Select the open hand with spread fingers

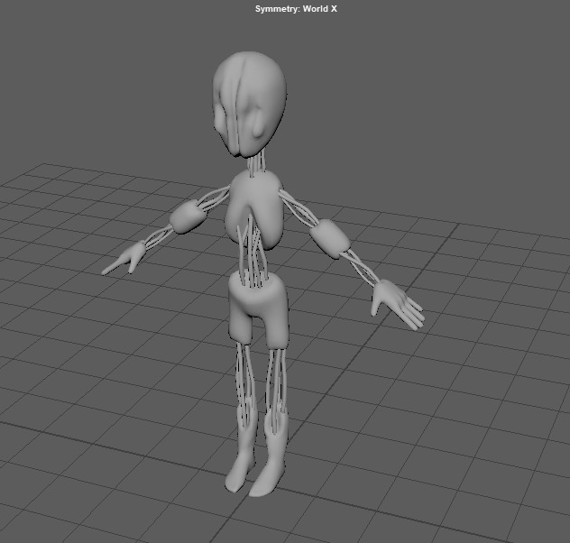click(397, 304)
